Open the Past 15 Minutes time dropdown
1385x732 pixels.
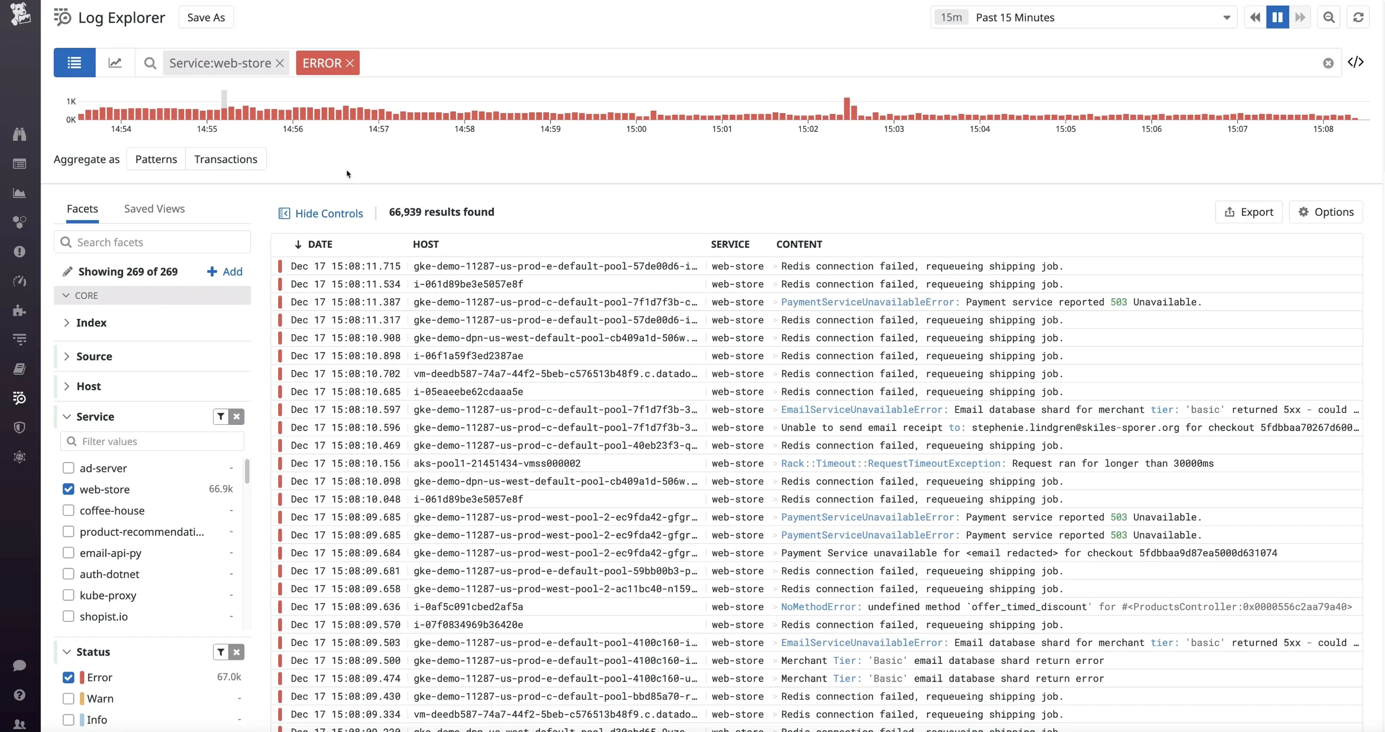click(x=1084, y=17)
